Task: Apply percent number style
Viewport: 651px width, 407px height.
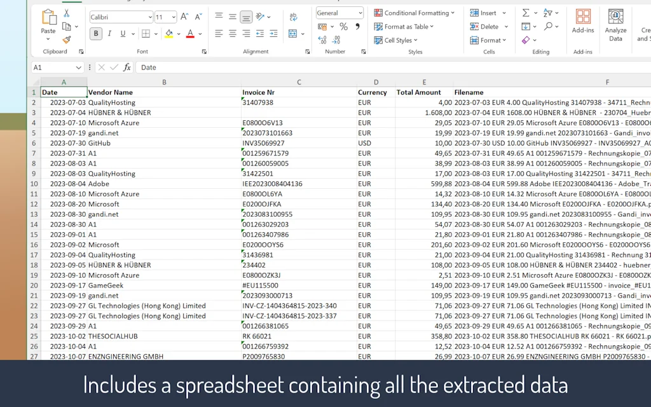Action: 343,26
